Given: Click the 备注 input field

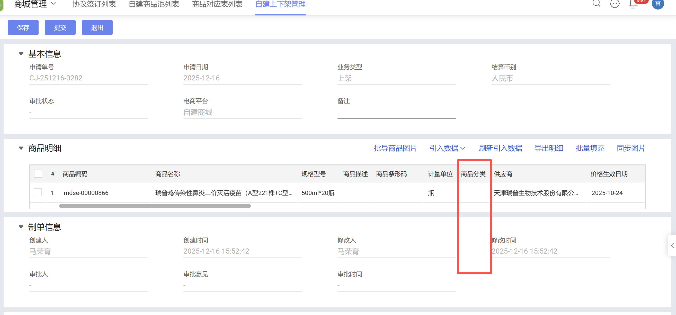Looking at the screenshot, I should point(396,113).
